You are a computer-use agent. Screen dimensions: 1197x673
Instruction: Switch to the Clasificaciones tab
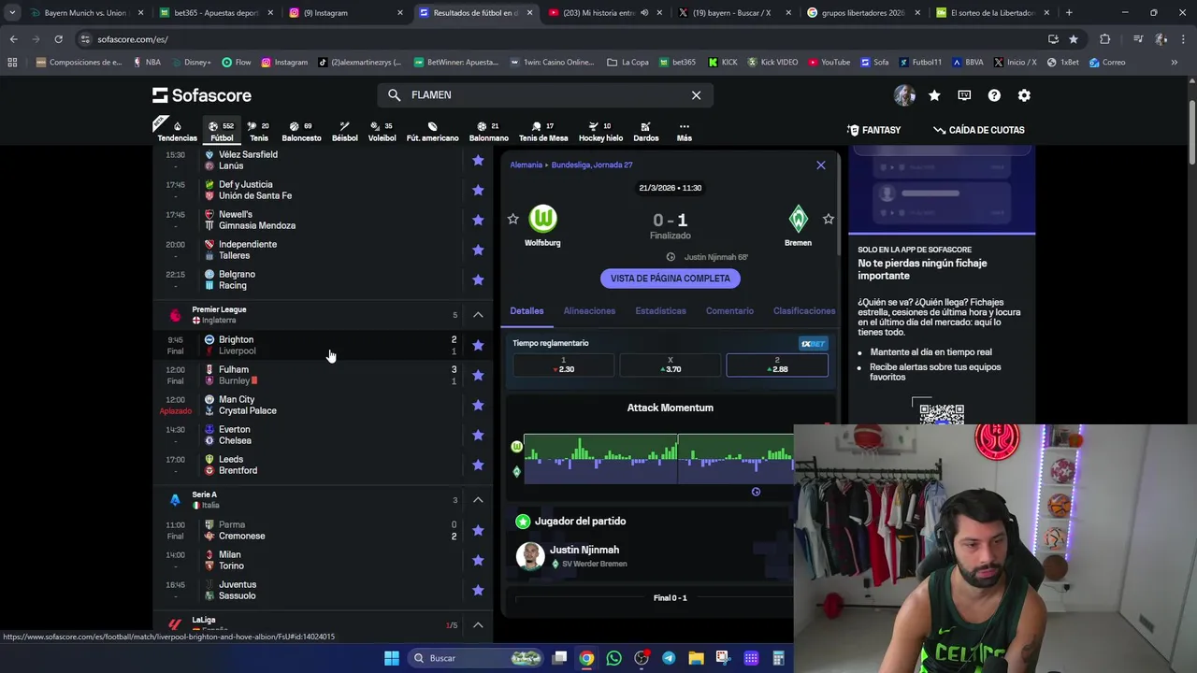[x=804, y=311]
